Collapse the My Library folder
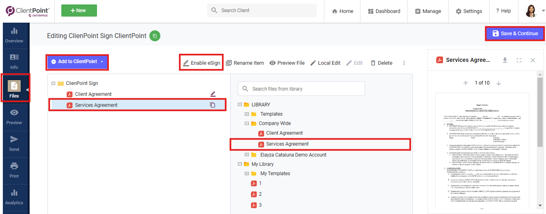 tap(240, 164)
